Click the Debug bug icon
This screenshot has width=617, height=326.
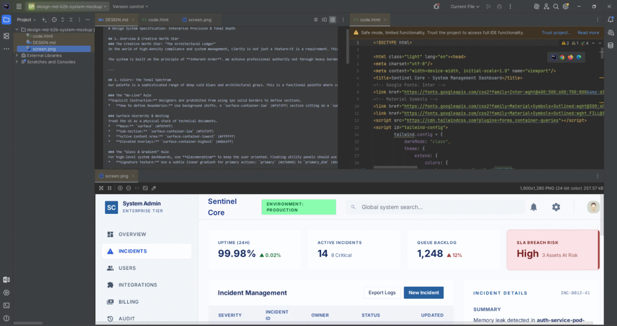click(499, 7)
